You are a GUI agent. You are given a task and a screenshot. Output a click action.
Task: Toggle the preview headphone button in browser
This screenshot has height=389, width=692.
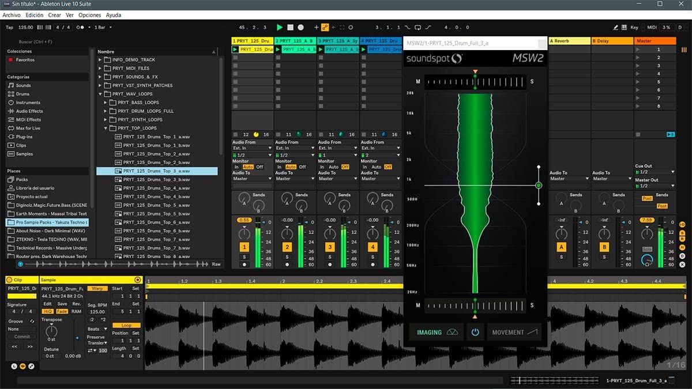[x=21, y=264]
